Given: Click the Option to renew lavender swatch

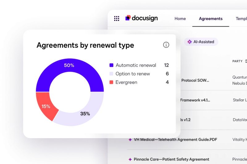Looking at the screenshot, I should pos(111,74).
